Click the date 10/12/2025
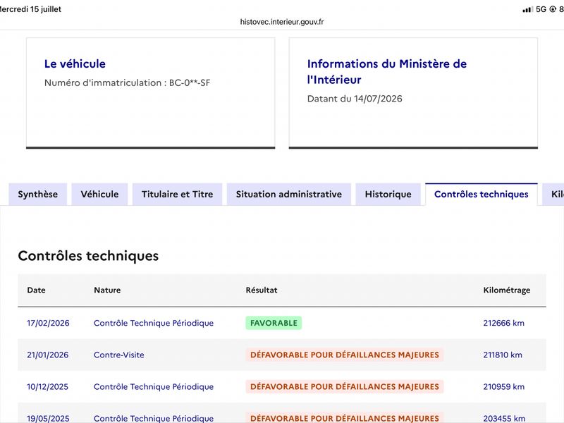 [47, 386]
